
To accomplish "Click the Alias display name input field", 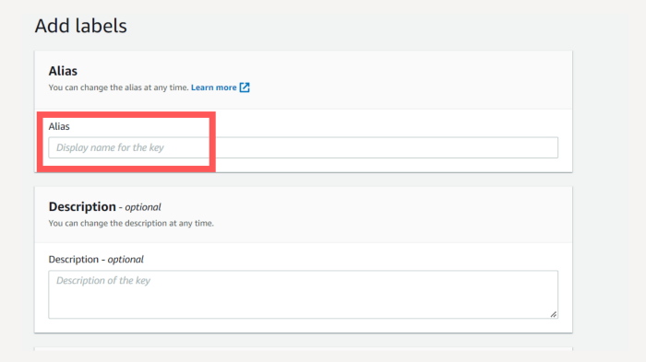I will (x=304, y=147).
